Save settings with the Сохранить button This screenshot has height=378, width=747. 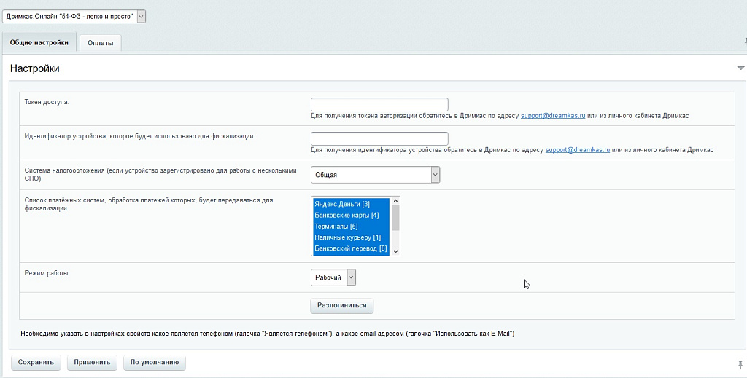36,362
